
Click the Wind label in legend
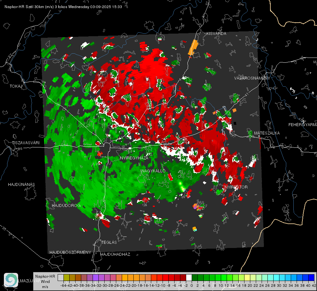[x=45, y=281]
